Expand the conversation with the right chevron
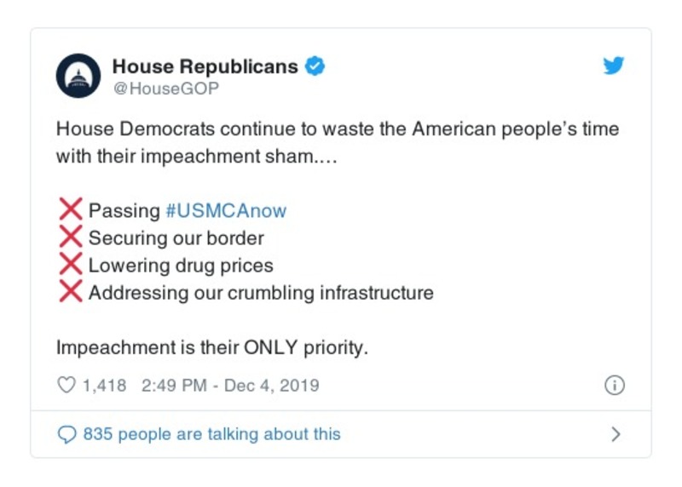This screenshot has width=682, height=487. point(616,434)
